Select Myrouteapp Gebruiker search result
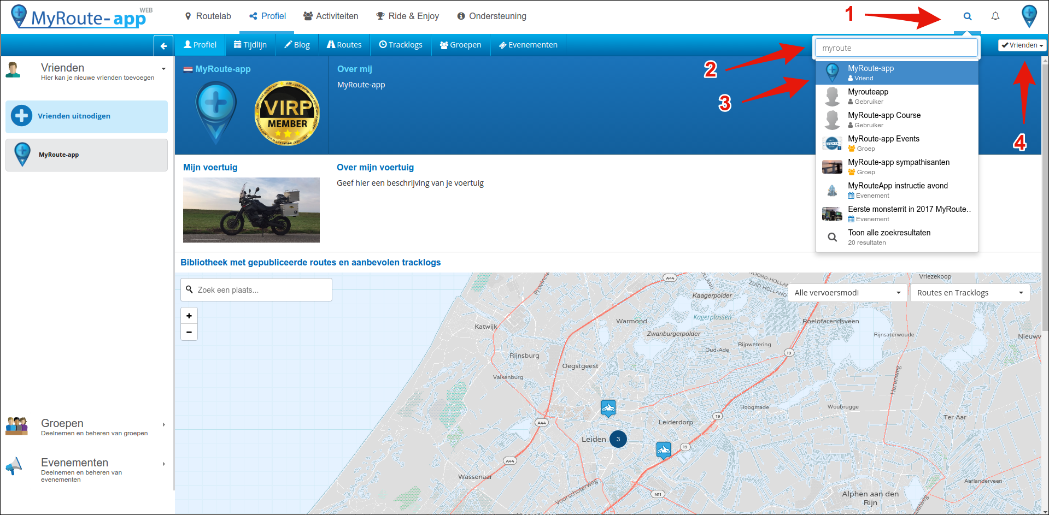 [896, 96]
